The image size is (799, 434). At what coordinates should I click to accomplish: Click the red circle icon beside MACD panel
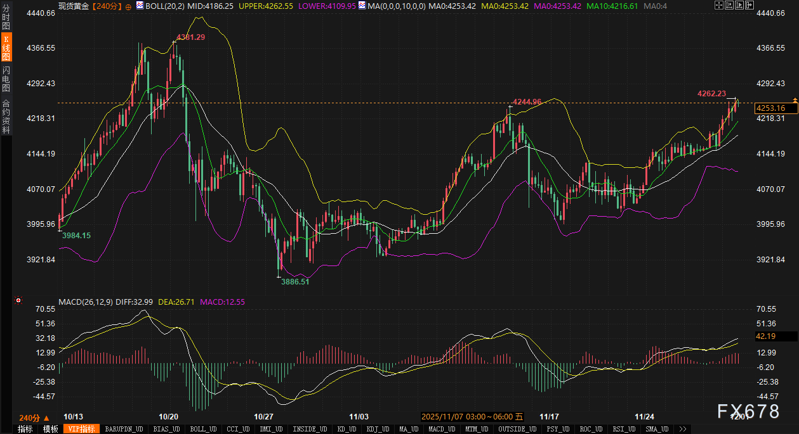pyautogui.click(x=18, y=300)
